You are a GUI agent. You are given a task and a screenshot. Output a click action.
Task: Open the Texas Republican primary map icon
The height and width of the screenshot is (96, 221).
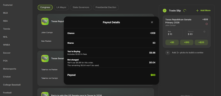click(x=45, y=21)
